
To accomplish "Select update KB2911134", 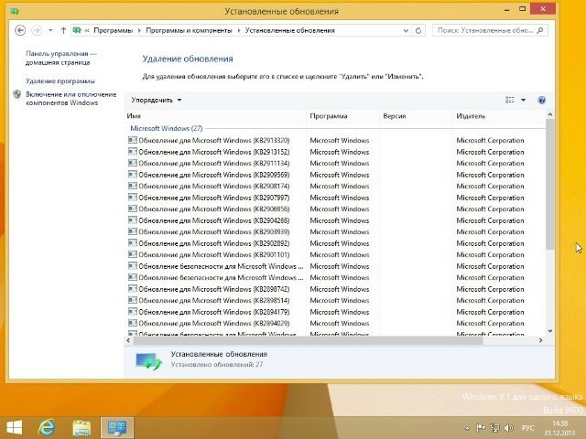I will click(214, 163).
